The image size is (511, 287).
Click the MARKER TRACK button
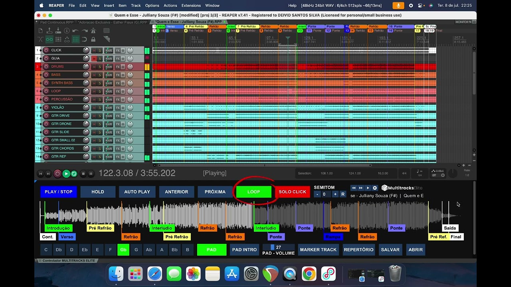[x=318, y=250]
